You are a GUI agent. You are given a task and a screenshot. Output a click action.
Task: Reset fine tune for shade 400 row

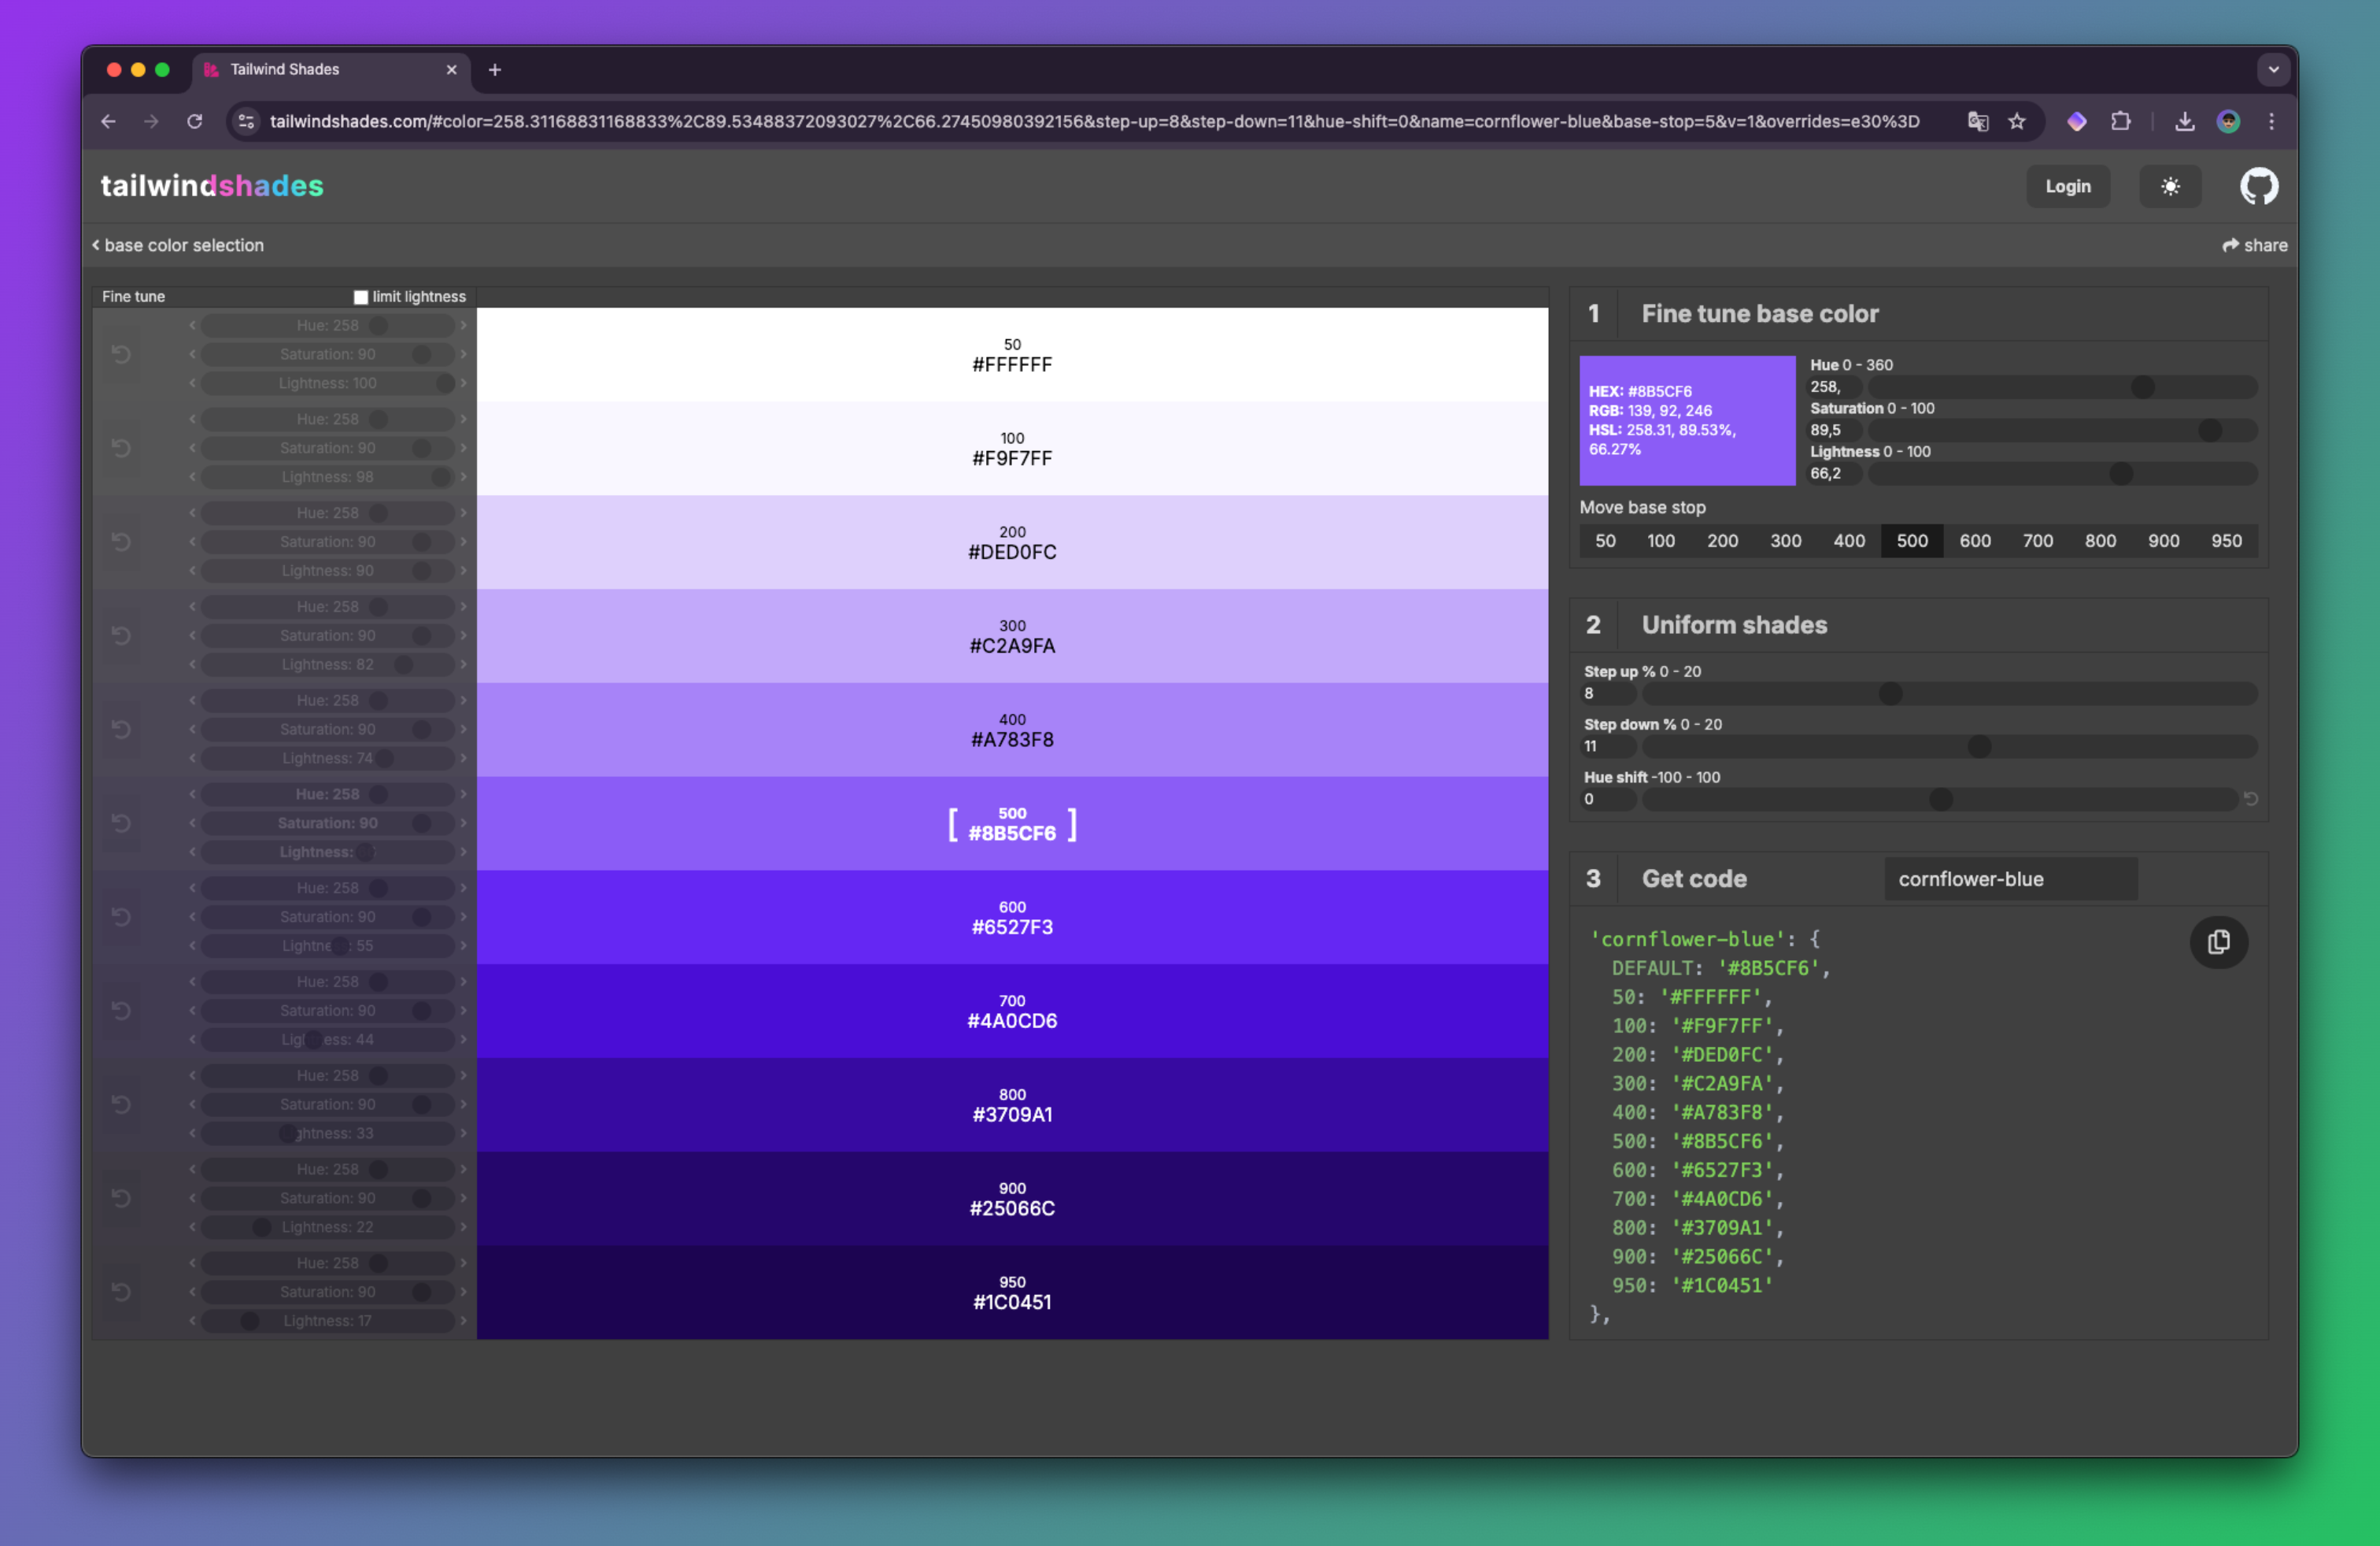121,729
